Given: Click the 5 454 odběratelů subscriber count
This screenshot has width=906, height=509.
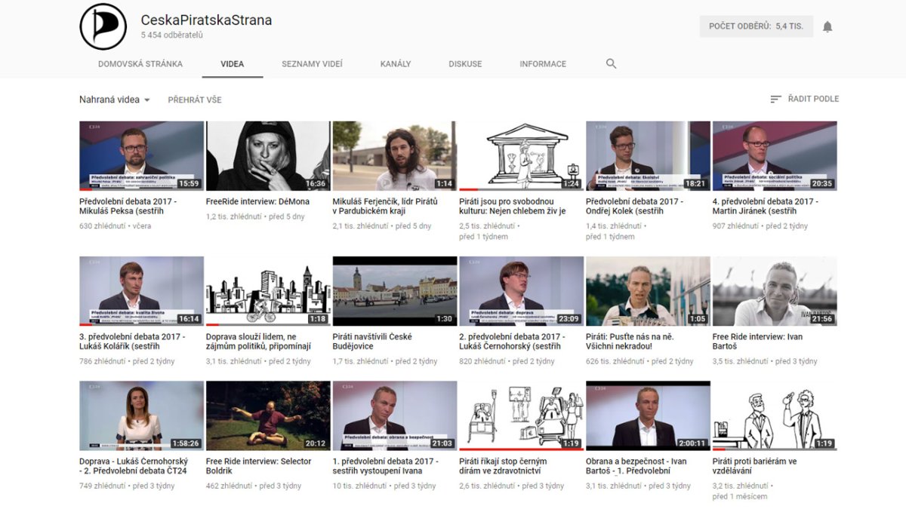Looking at the screenshot, I should 172,35.
